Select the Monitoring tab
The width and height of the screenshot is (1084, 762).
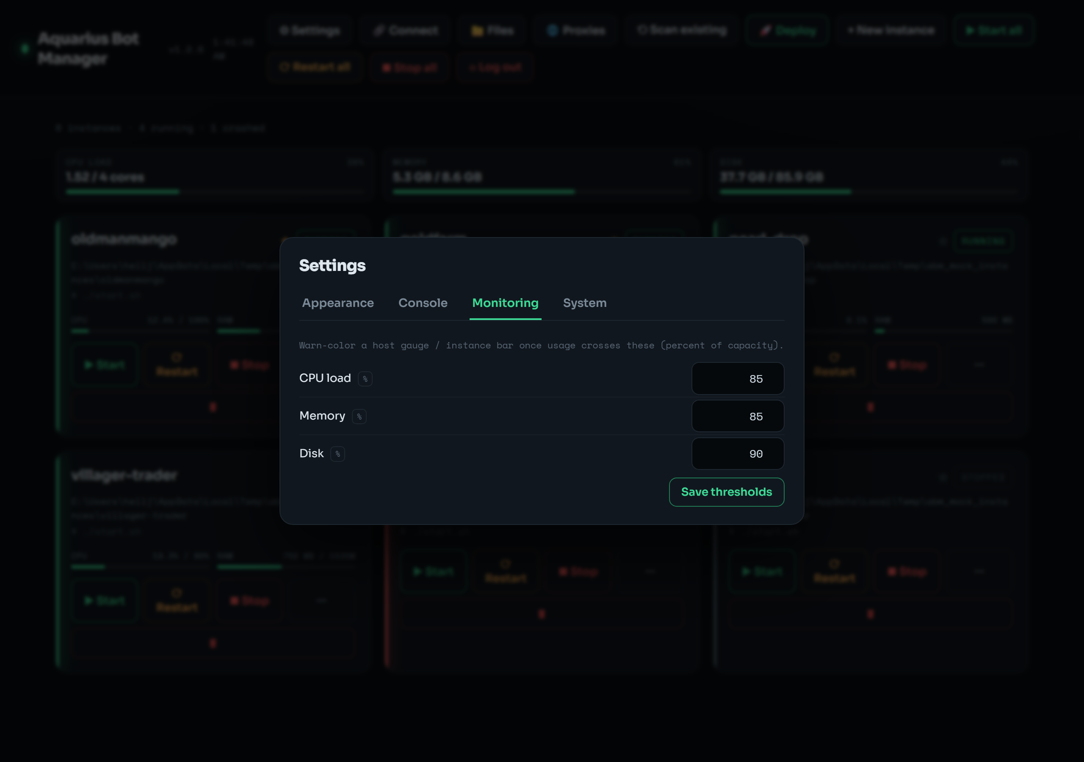point(505,303)
